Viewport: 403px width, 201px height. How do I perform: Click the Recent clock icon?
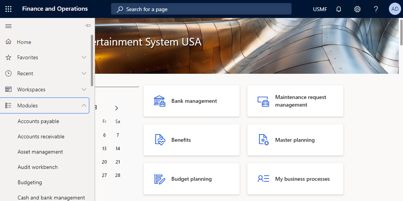[x=8, y=73]
